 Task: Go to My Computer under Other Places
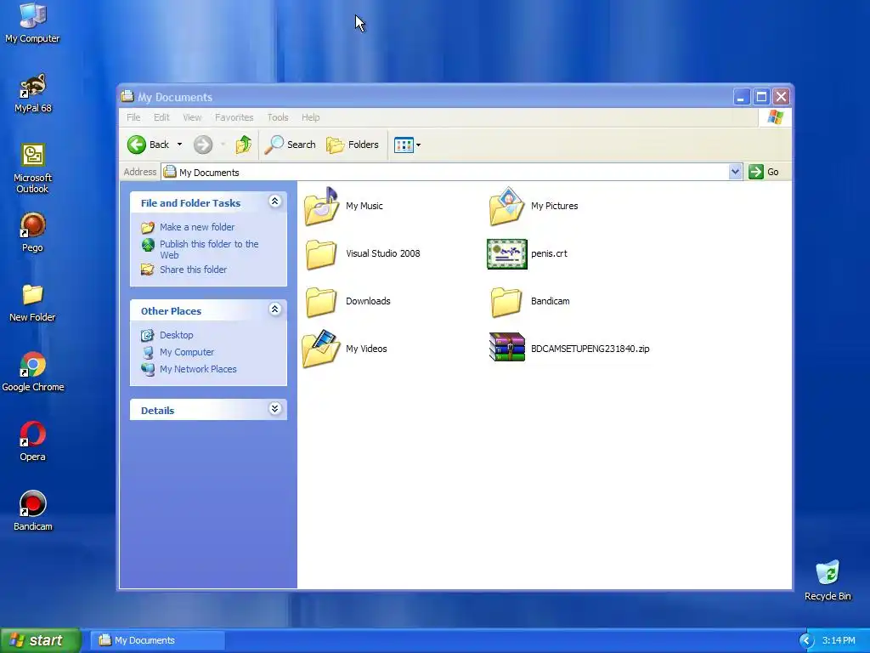[187, 352]
